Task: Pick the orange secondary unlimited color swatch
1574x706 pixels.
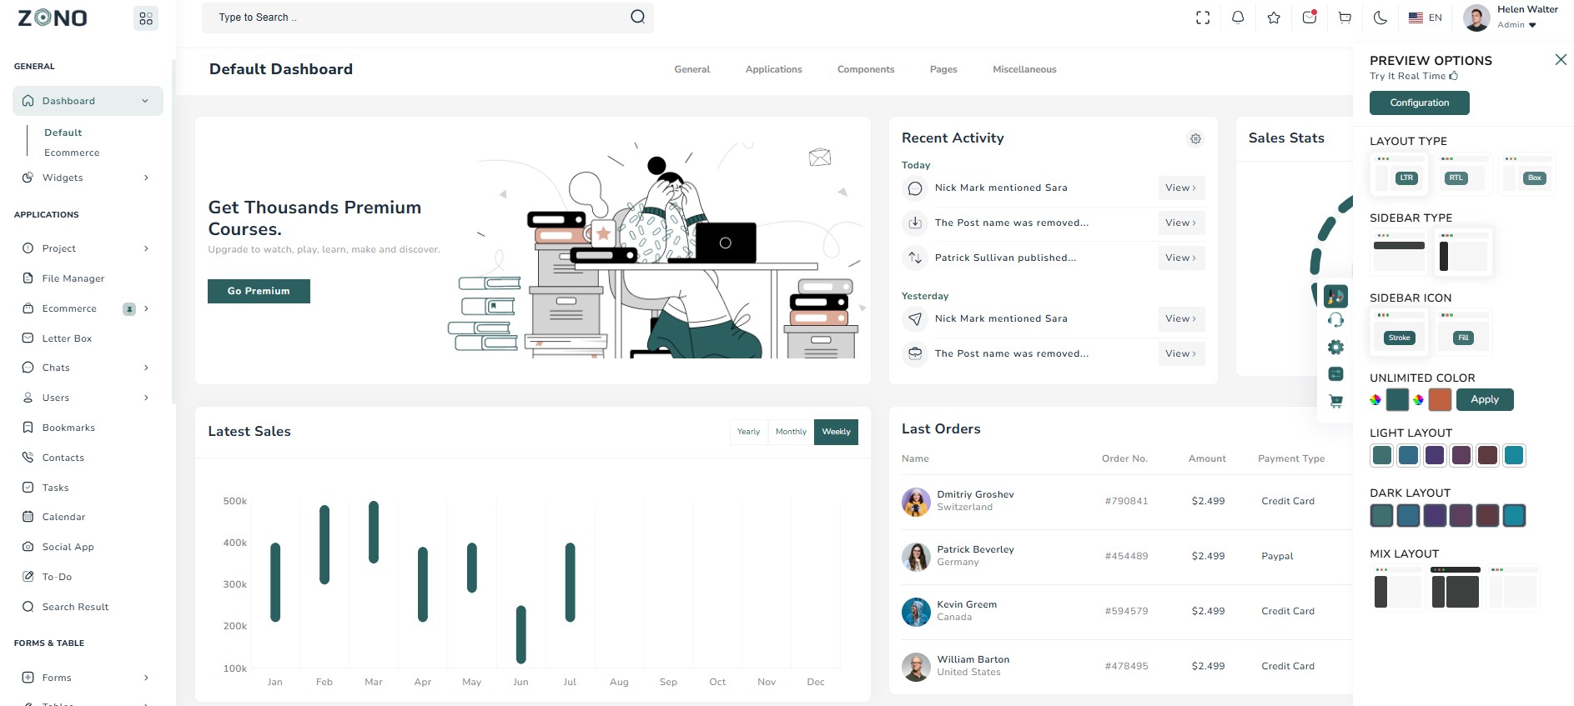Action: coord(1440,400)
